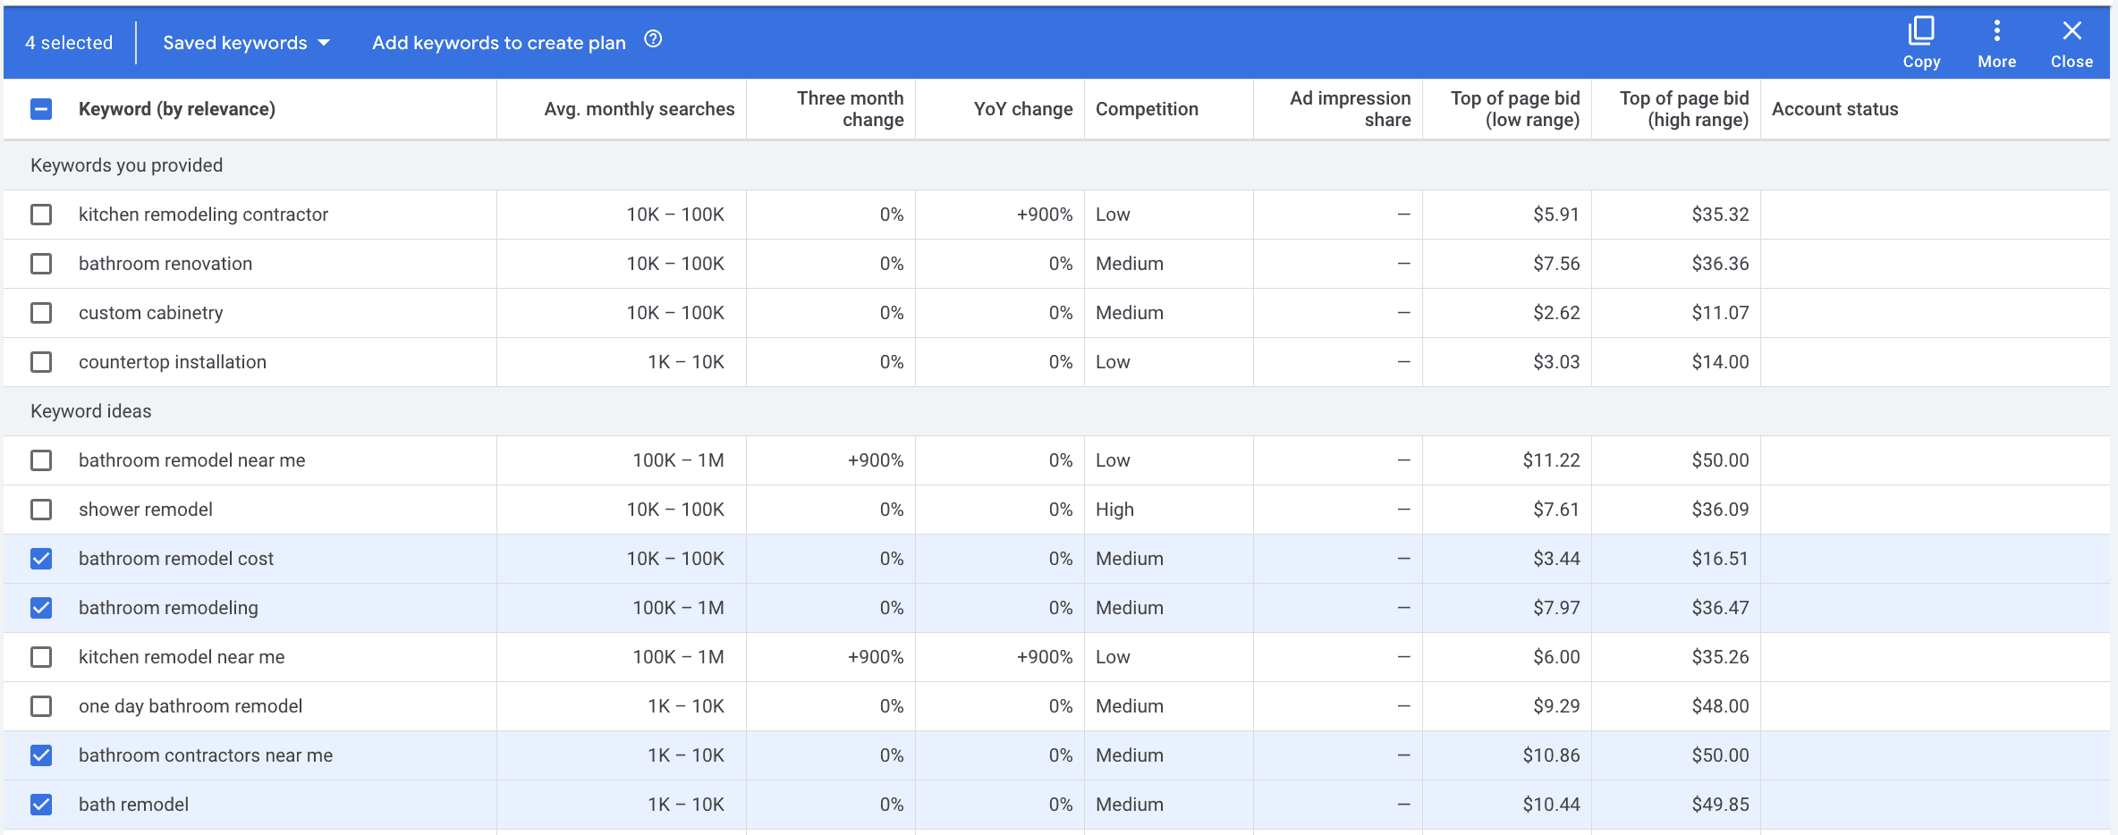Check the custom cabinetry checkbox
The height and width of the screenshot is (835, 2118).
(x=41, y=313)
